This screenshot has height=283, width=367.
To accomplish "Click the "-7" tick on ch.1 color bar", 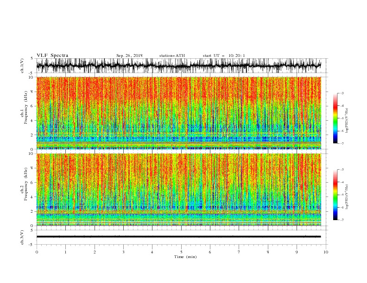I will pos(342,143).
